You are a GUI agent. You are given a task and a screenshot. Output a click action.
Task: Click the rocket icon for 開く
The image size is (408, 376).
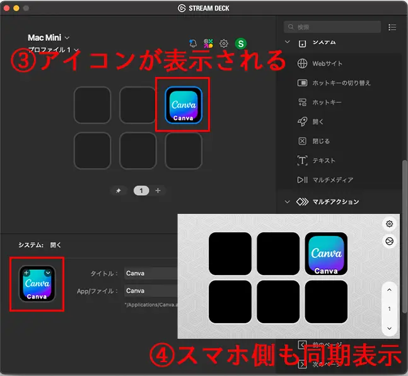pyautogui.click(x=302, y=122)
